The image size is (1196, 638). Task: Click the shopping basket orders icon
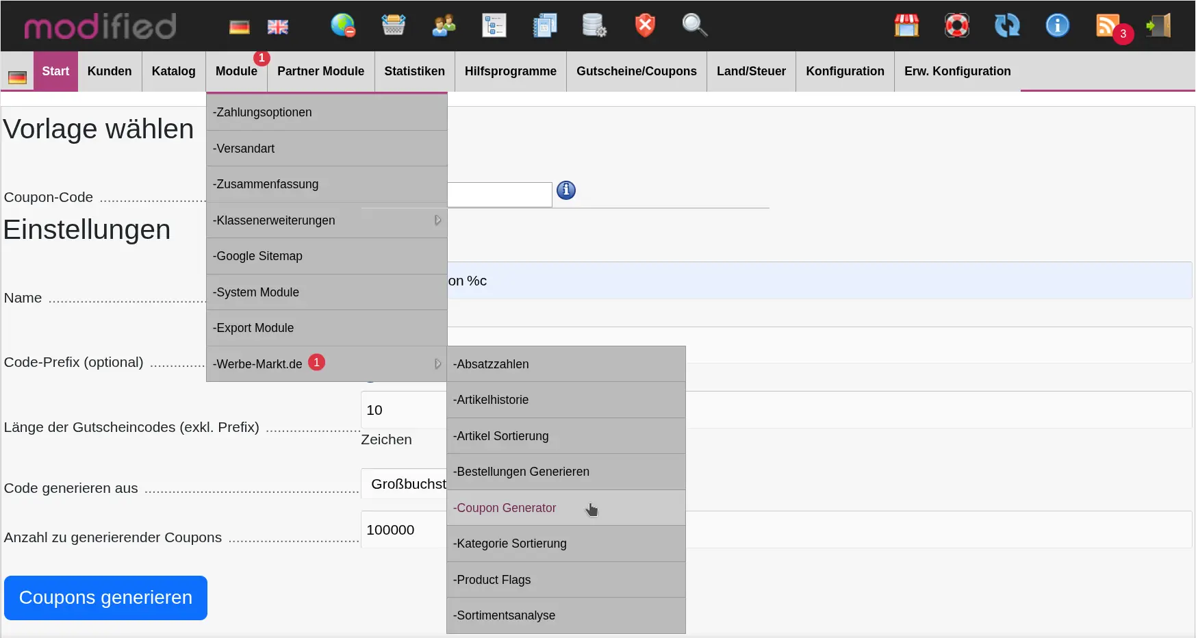pos(394,25)
